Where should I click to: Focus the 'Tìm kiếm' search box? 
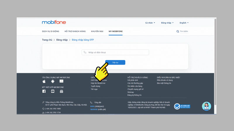(x=184, y=31)
